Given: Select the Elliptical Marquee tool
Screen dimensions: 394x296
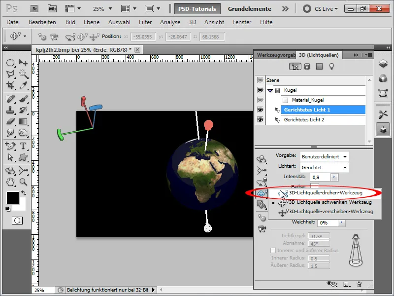Looking at the screenshot, I should click(10, 63).
